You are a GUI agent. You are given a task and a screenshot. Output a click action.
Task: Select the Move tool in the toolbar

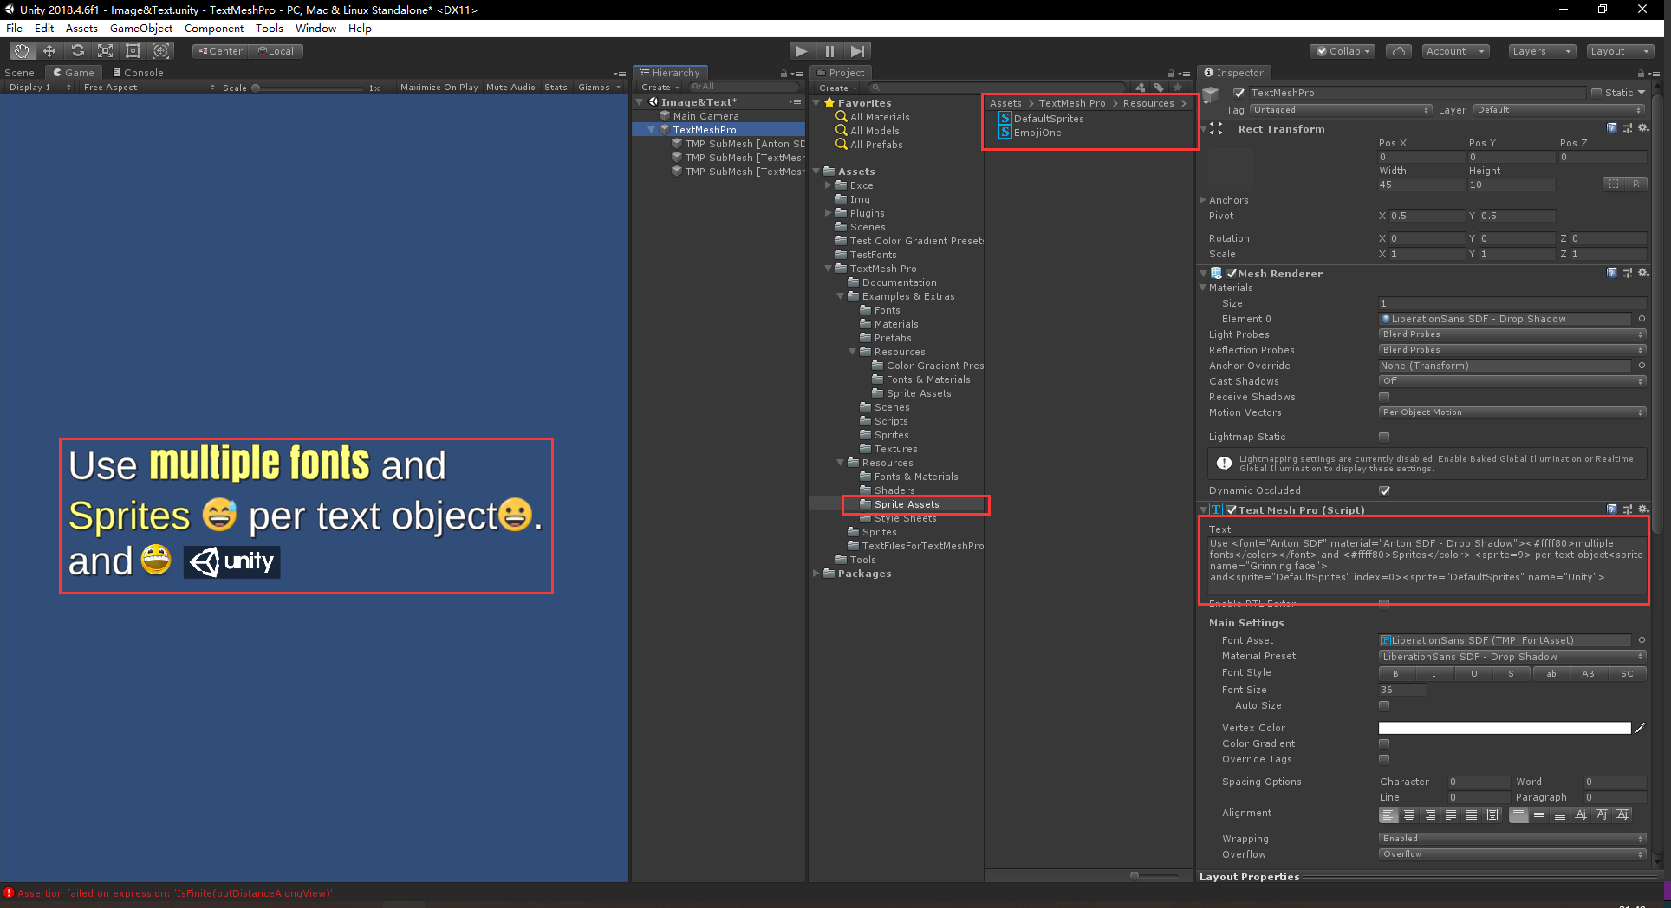pyautogui.click(x=49, y=50)
